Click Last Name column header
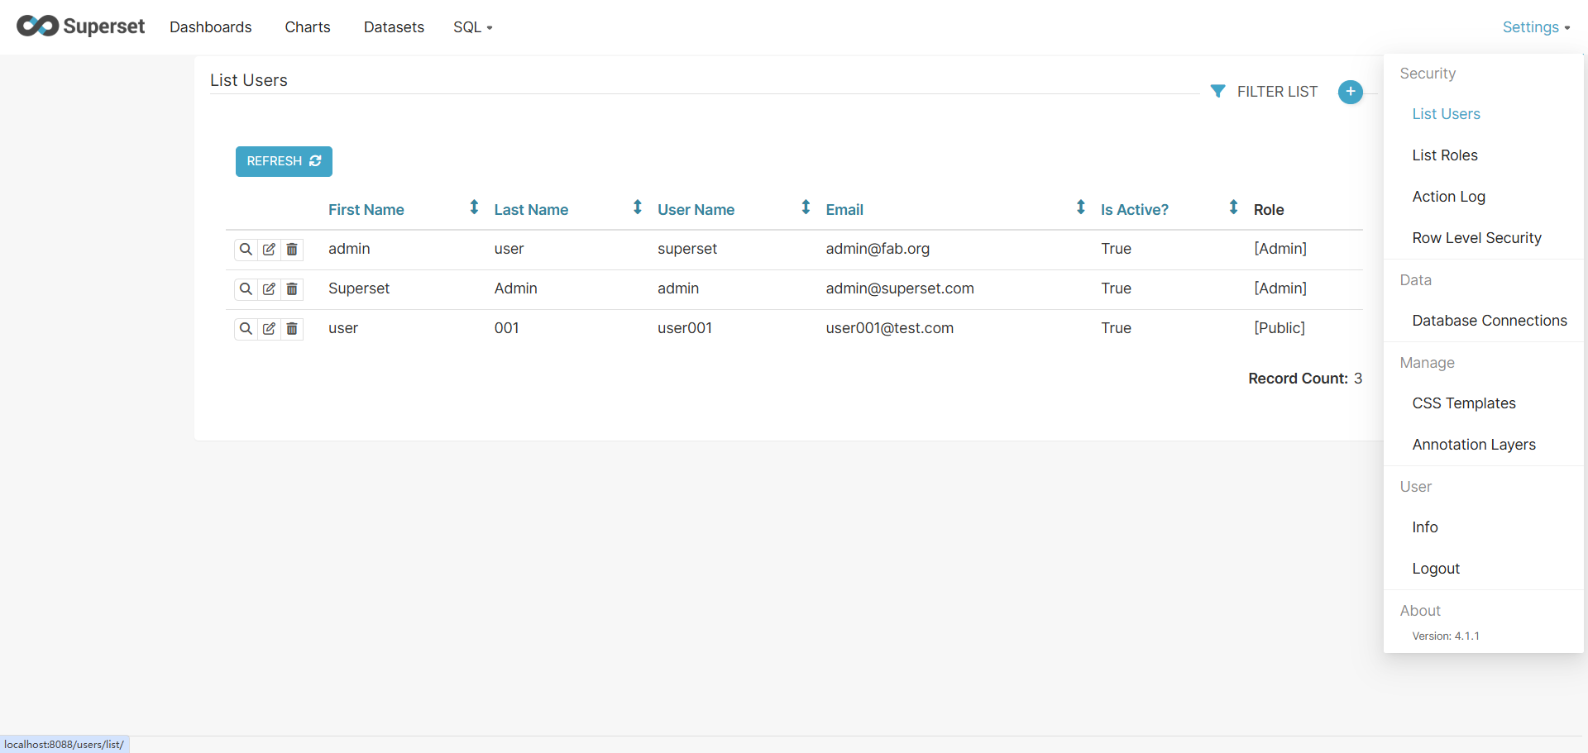The image size is (1588, 753). (x=531, y=210)
